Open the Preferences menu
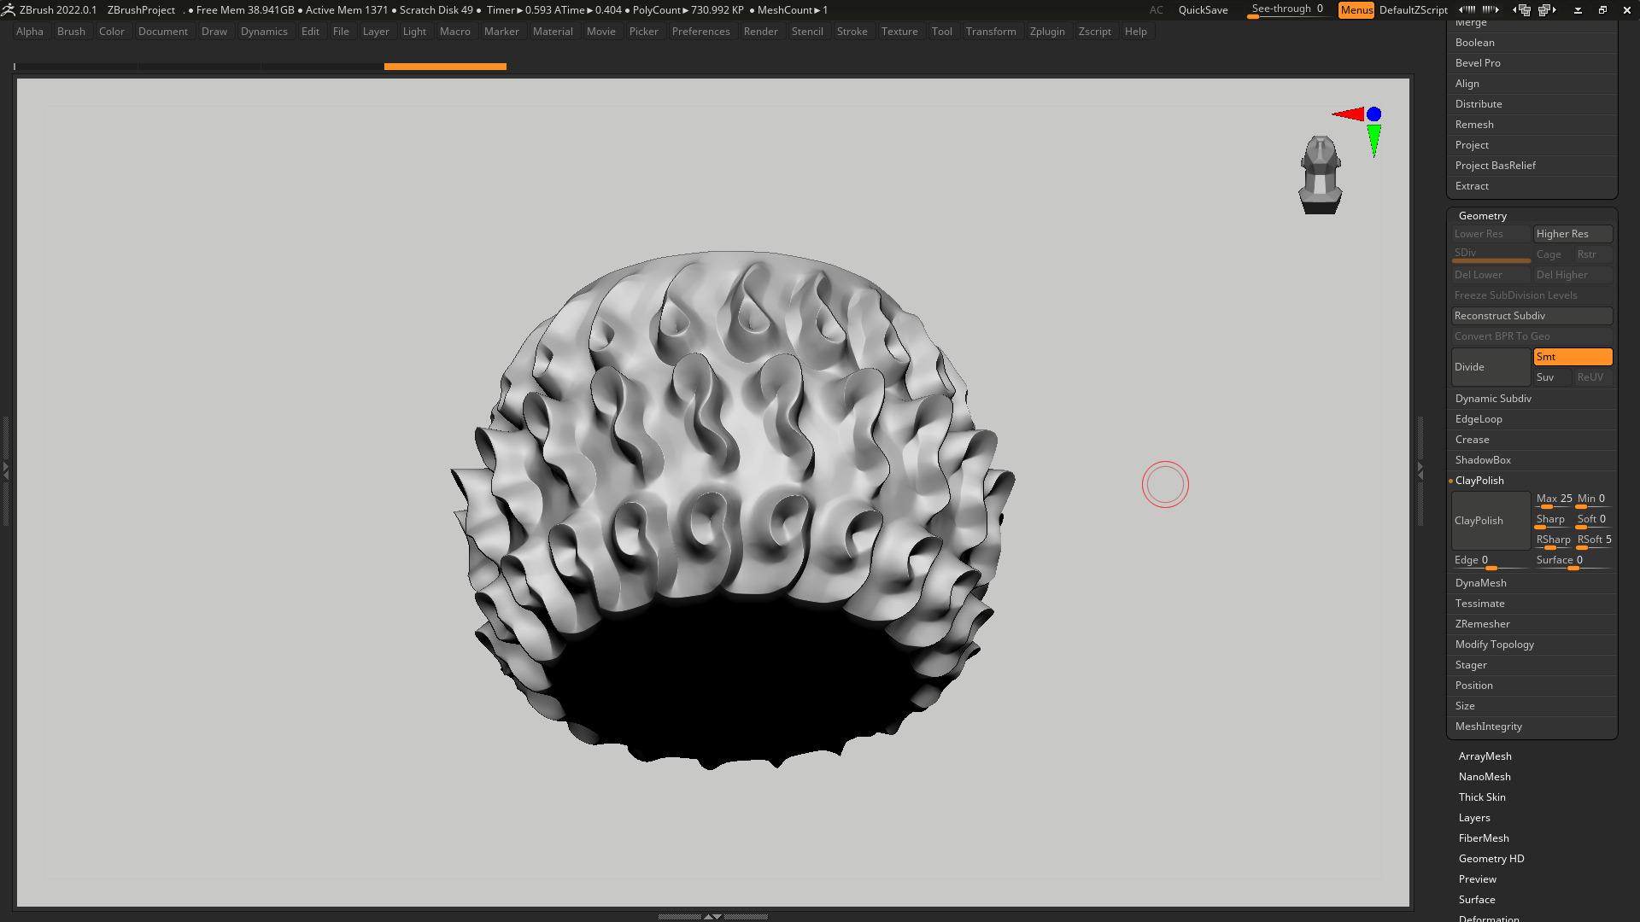The width and height of the screenshot is (1640, 922). 700,32
